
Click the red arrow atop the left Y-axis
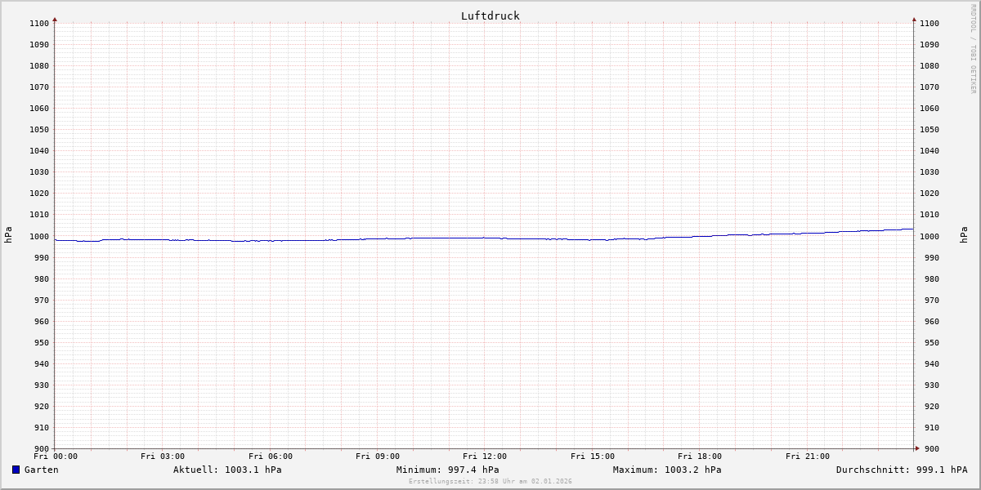point(55,19)
